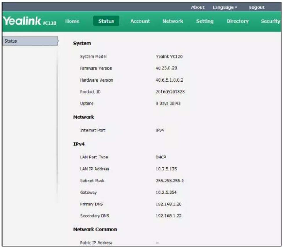Click the System Model label
Screen dimensions: 283x247
click(93, 57)
